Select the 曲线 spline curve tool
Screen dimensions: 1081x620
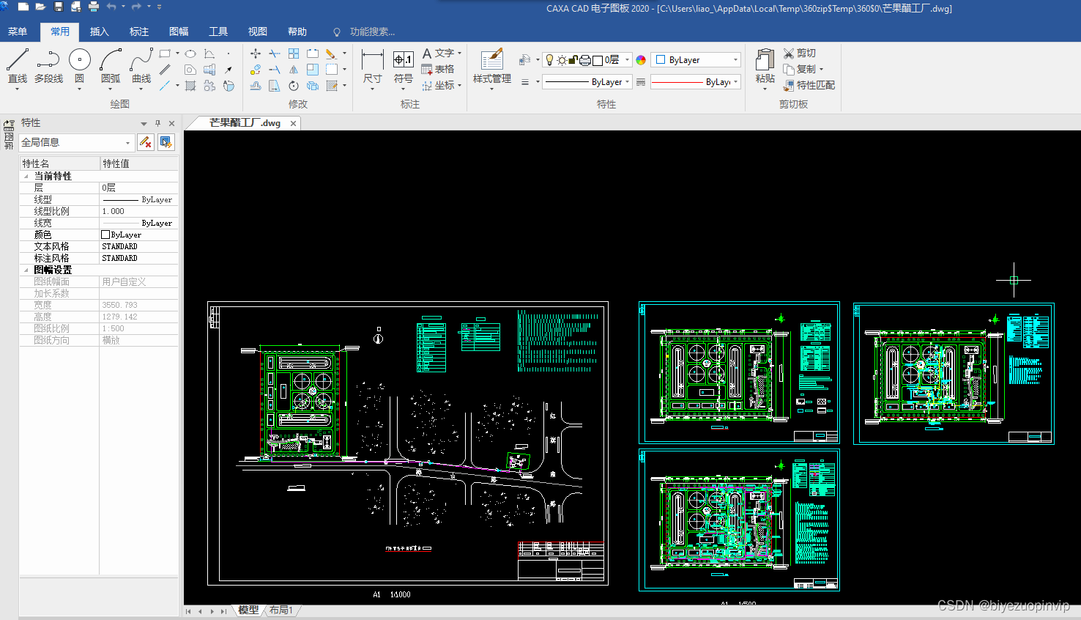click(x=141, y=65)
